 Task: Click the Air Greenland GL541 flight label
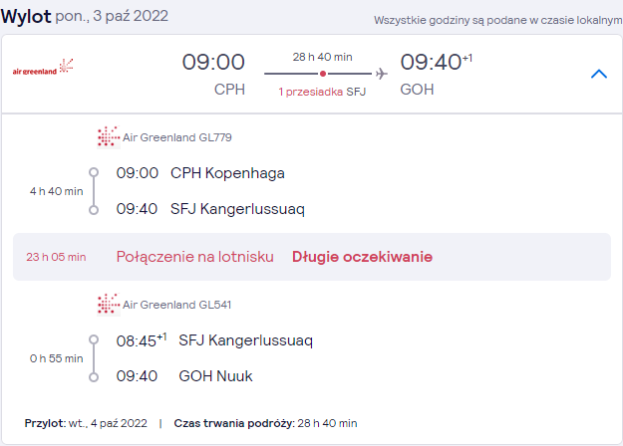(x=176, y=305)
